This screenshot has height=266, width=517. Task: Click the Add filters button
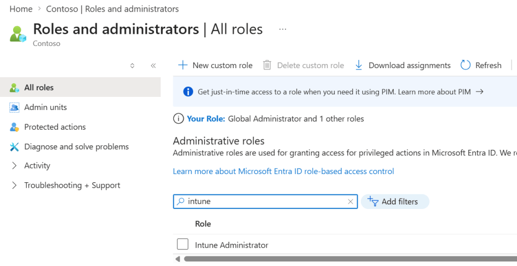(395, 201)
